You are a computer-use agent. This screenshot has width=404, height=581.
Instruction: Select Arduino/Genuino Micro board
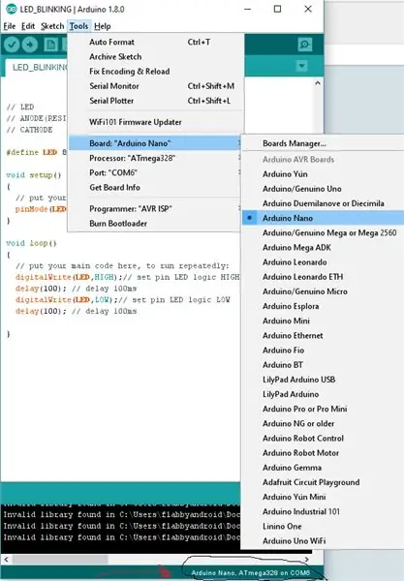click(323, 291)
